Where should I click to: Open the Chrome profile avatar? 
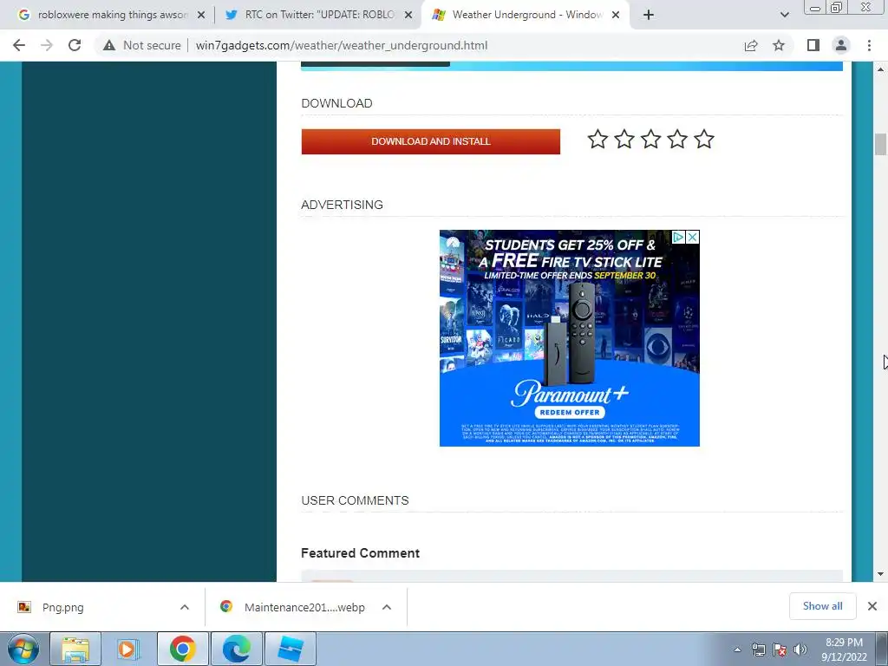(x=841, y=45)
